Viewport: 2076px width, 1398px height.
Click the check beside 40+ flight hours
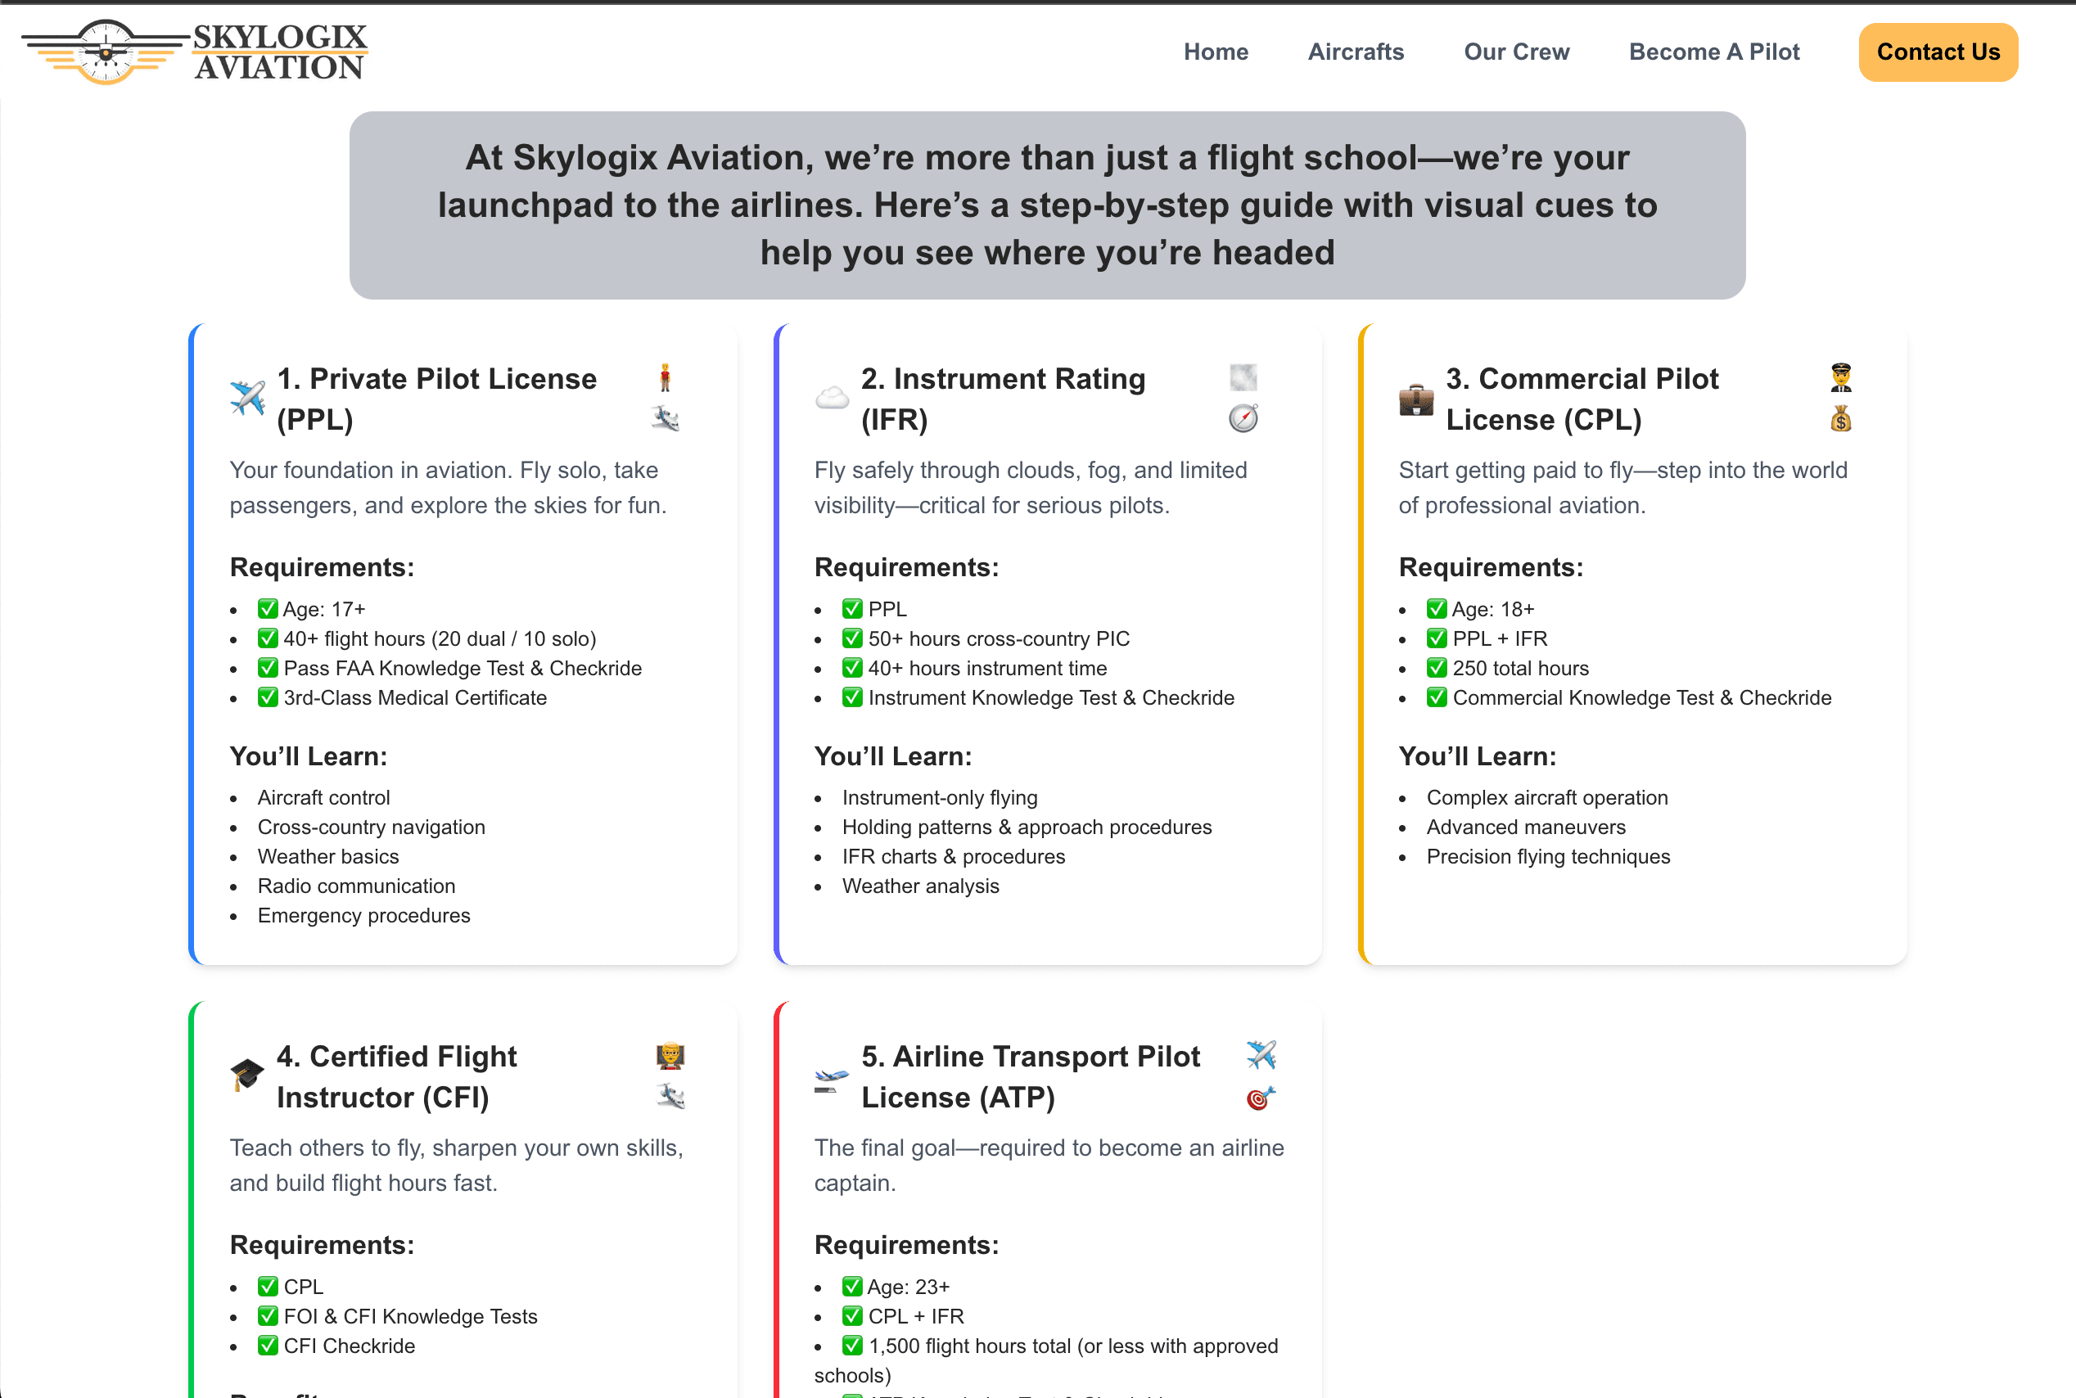pyautogui.click(x=268, y=638)
